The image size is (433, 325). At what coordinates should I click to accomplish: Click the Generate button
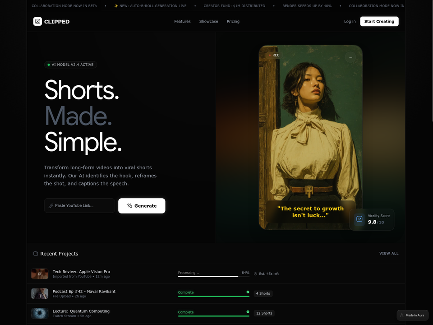[x=142, y=206]
